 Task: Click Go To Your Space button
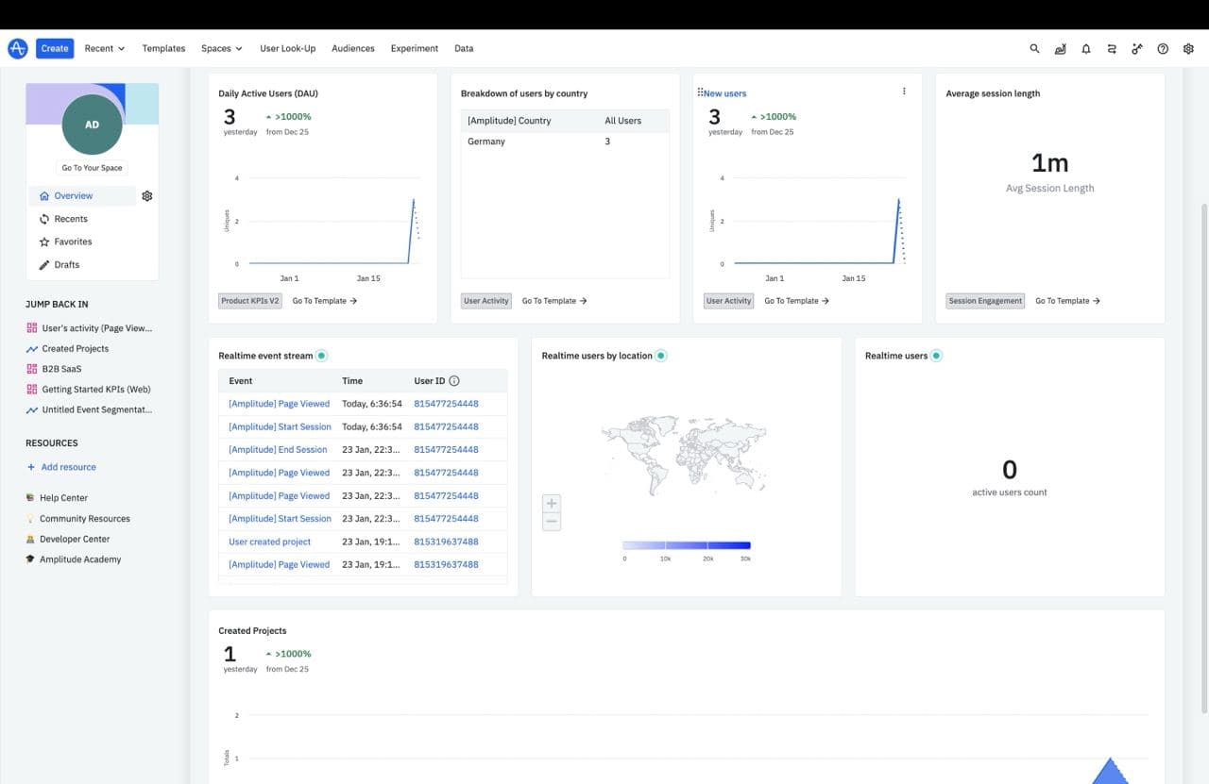point(92,168)
